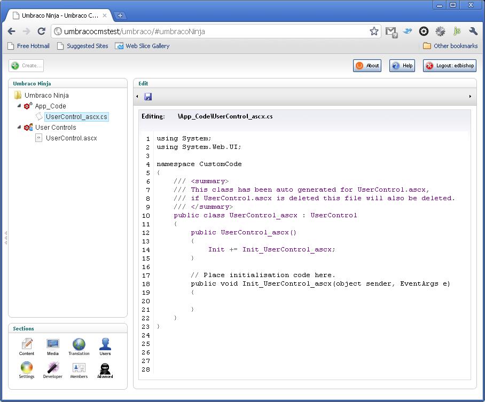The height and width of the screenshot is (402, 485).
Task: Open the Settings section
Action: 27,370
